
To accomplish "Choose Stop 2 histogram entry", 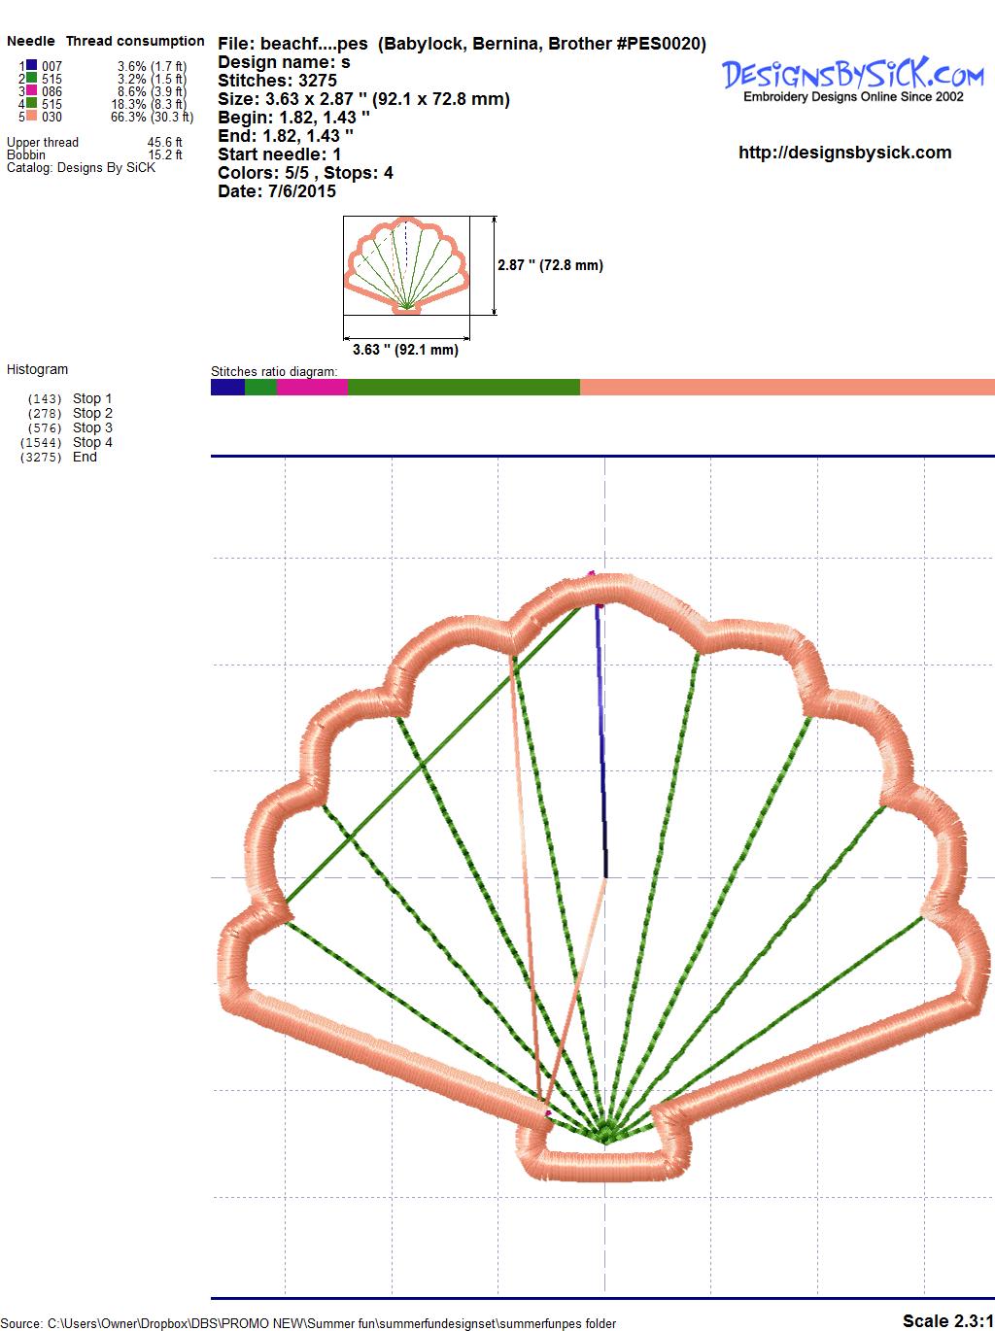I will point(92,413).
